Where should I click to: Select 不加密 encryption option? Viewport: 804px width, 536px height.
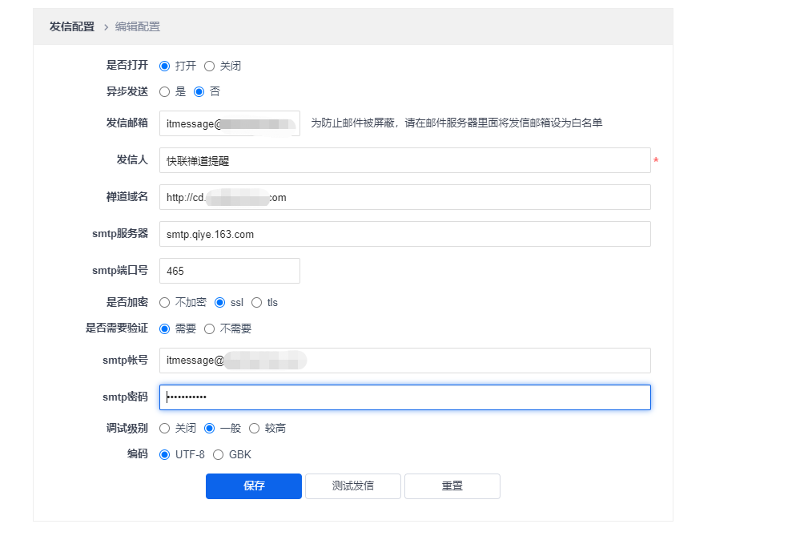(165, 303)
